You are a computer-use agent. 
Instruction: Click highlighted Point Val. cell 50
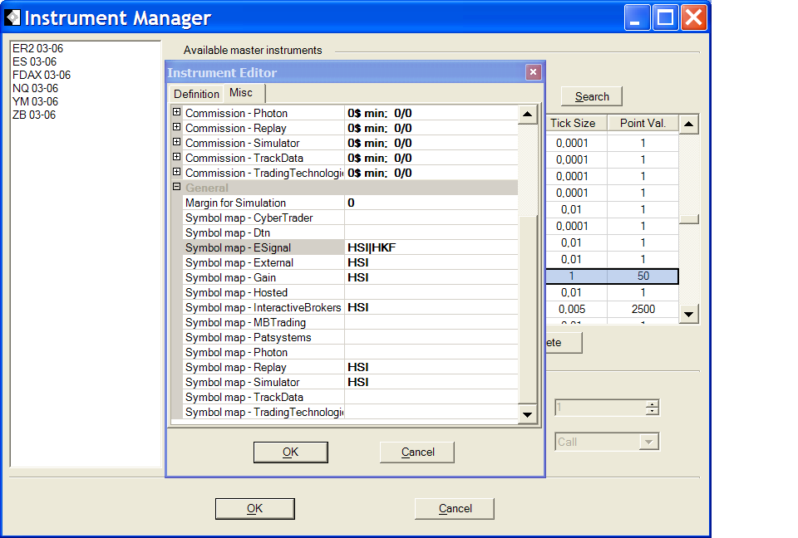pyautogui.click(x=643, y=276)
